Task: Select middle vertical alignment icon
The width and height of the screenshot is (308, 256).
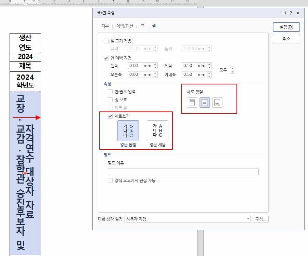Action: click(205, 103)
